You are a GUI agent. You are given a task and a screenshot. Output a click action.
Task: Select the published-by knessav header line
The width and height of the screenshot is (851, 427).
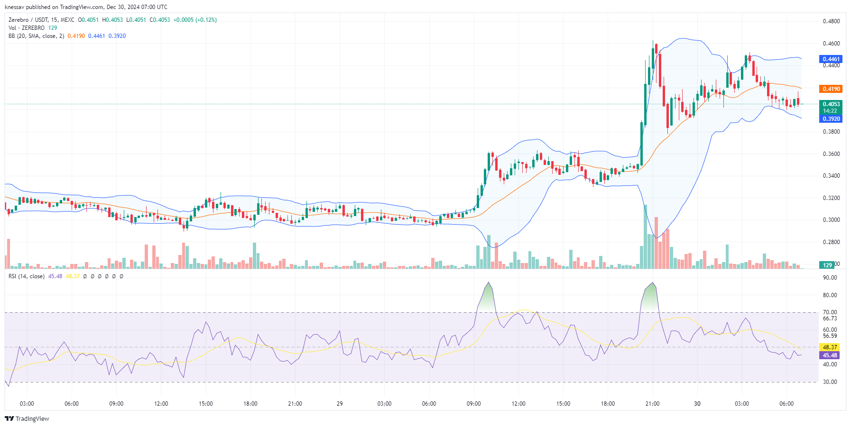(x=86, y=7)
